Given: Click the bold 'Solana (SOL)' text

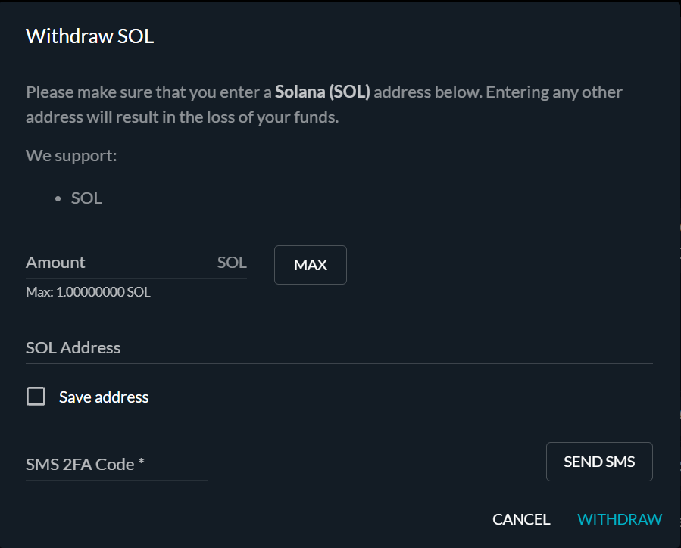Looking at the screenshot, I should point(323,92).
